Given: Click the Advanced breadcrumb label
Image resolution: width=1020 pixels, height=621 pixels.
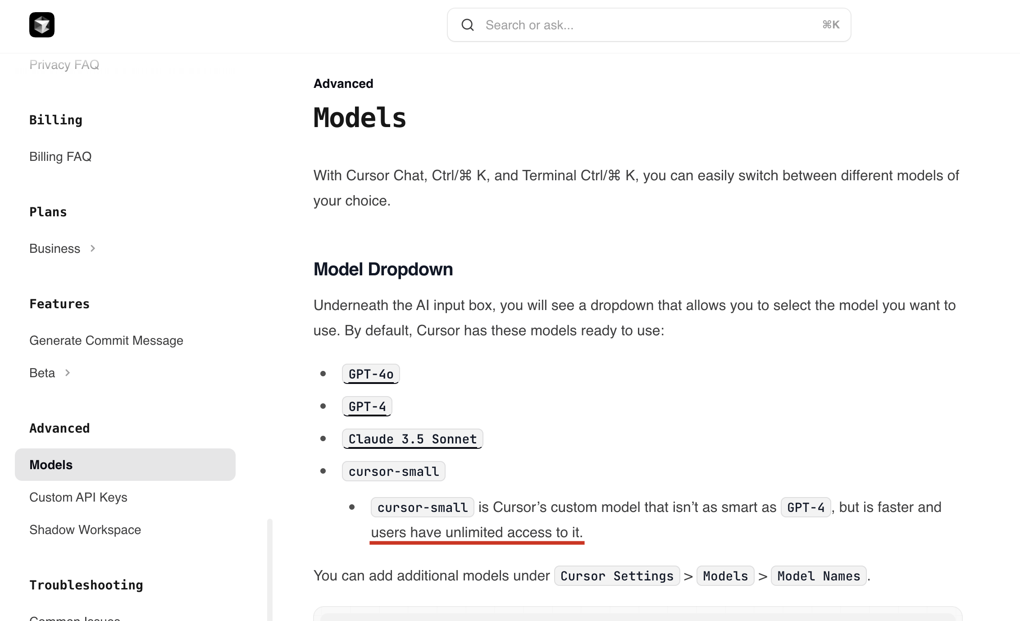Looking at the screenshot, I should coord(343,83).
